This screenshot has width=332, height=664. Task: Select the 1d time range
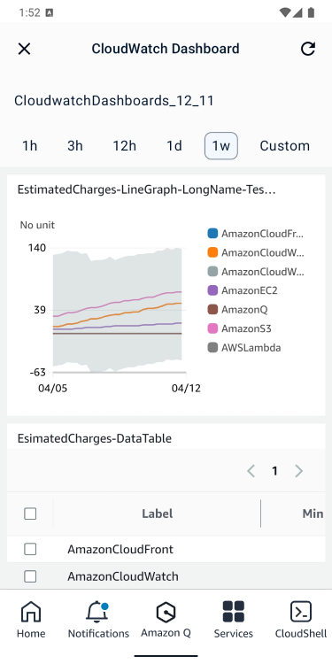click(x=174, y=146)
